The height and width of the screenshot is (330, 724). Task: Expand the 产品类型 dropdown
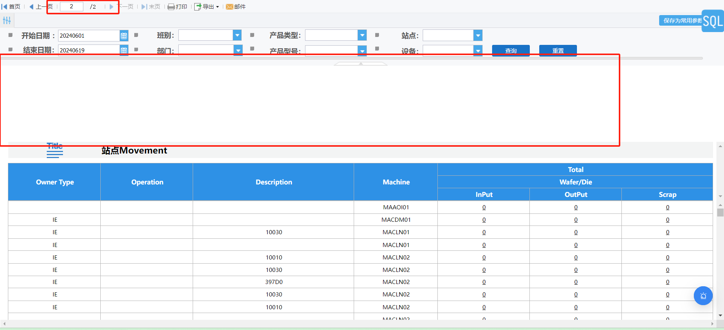[362, 35]
